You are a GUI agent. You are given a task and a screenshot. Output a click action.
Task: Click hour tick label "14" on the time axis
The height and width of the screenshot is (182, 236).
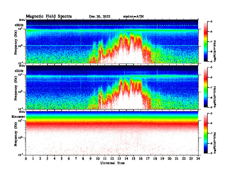[x=126, y=159]
